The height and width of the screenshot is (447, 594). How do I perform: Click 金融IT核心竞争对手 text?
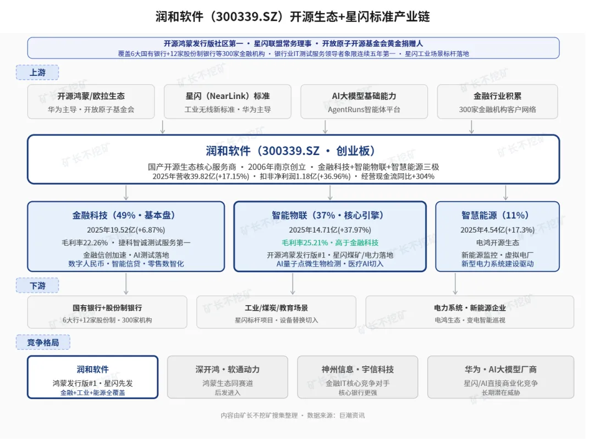[358, 383]
